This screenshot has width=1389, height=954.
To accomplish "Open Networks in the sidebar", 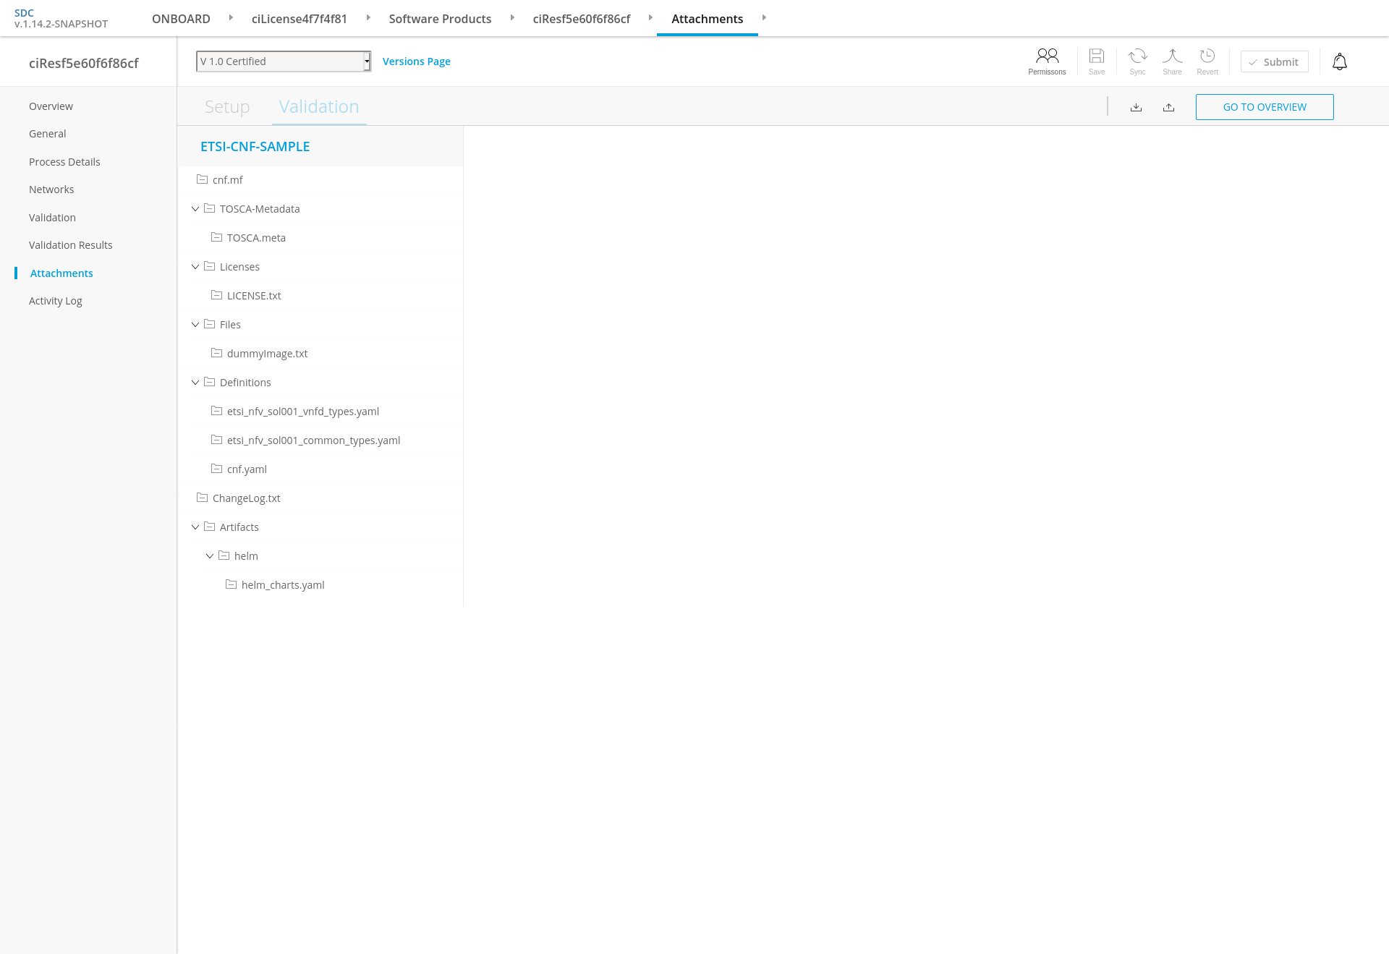I will pyautogui.click(x=51, y=189).
